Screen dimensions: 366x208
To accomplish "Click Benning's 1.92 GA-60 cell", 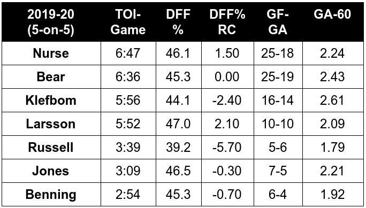I will click(333, 195).
